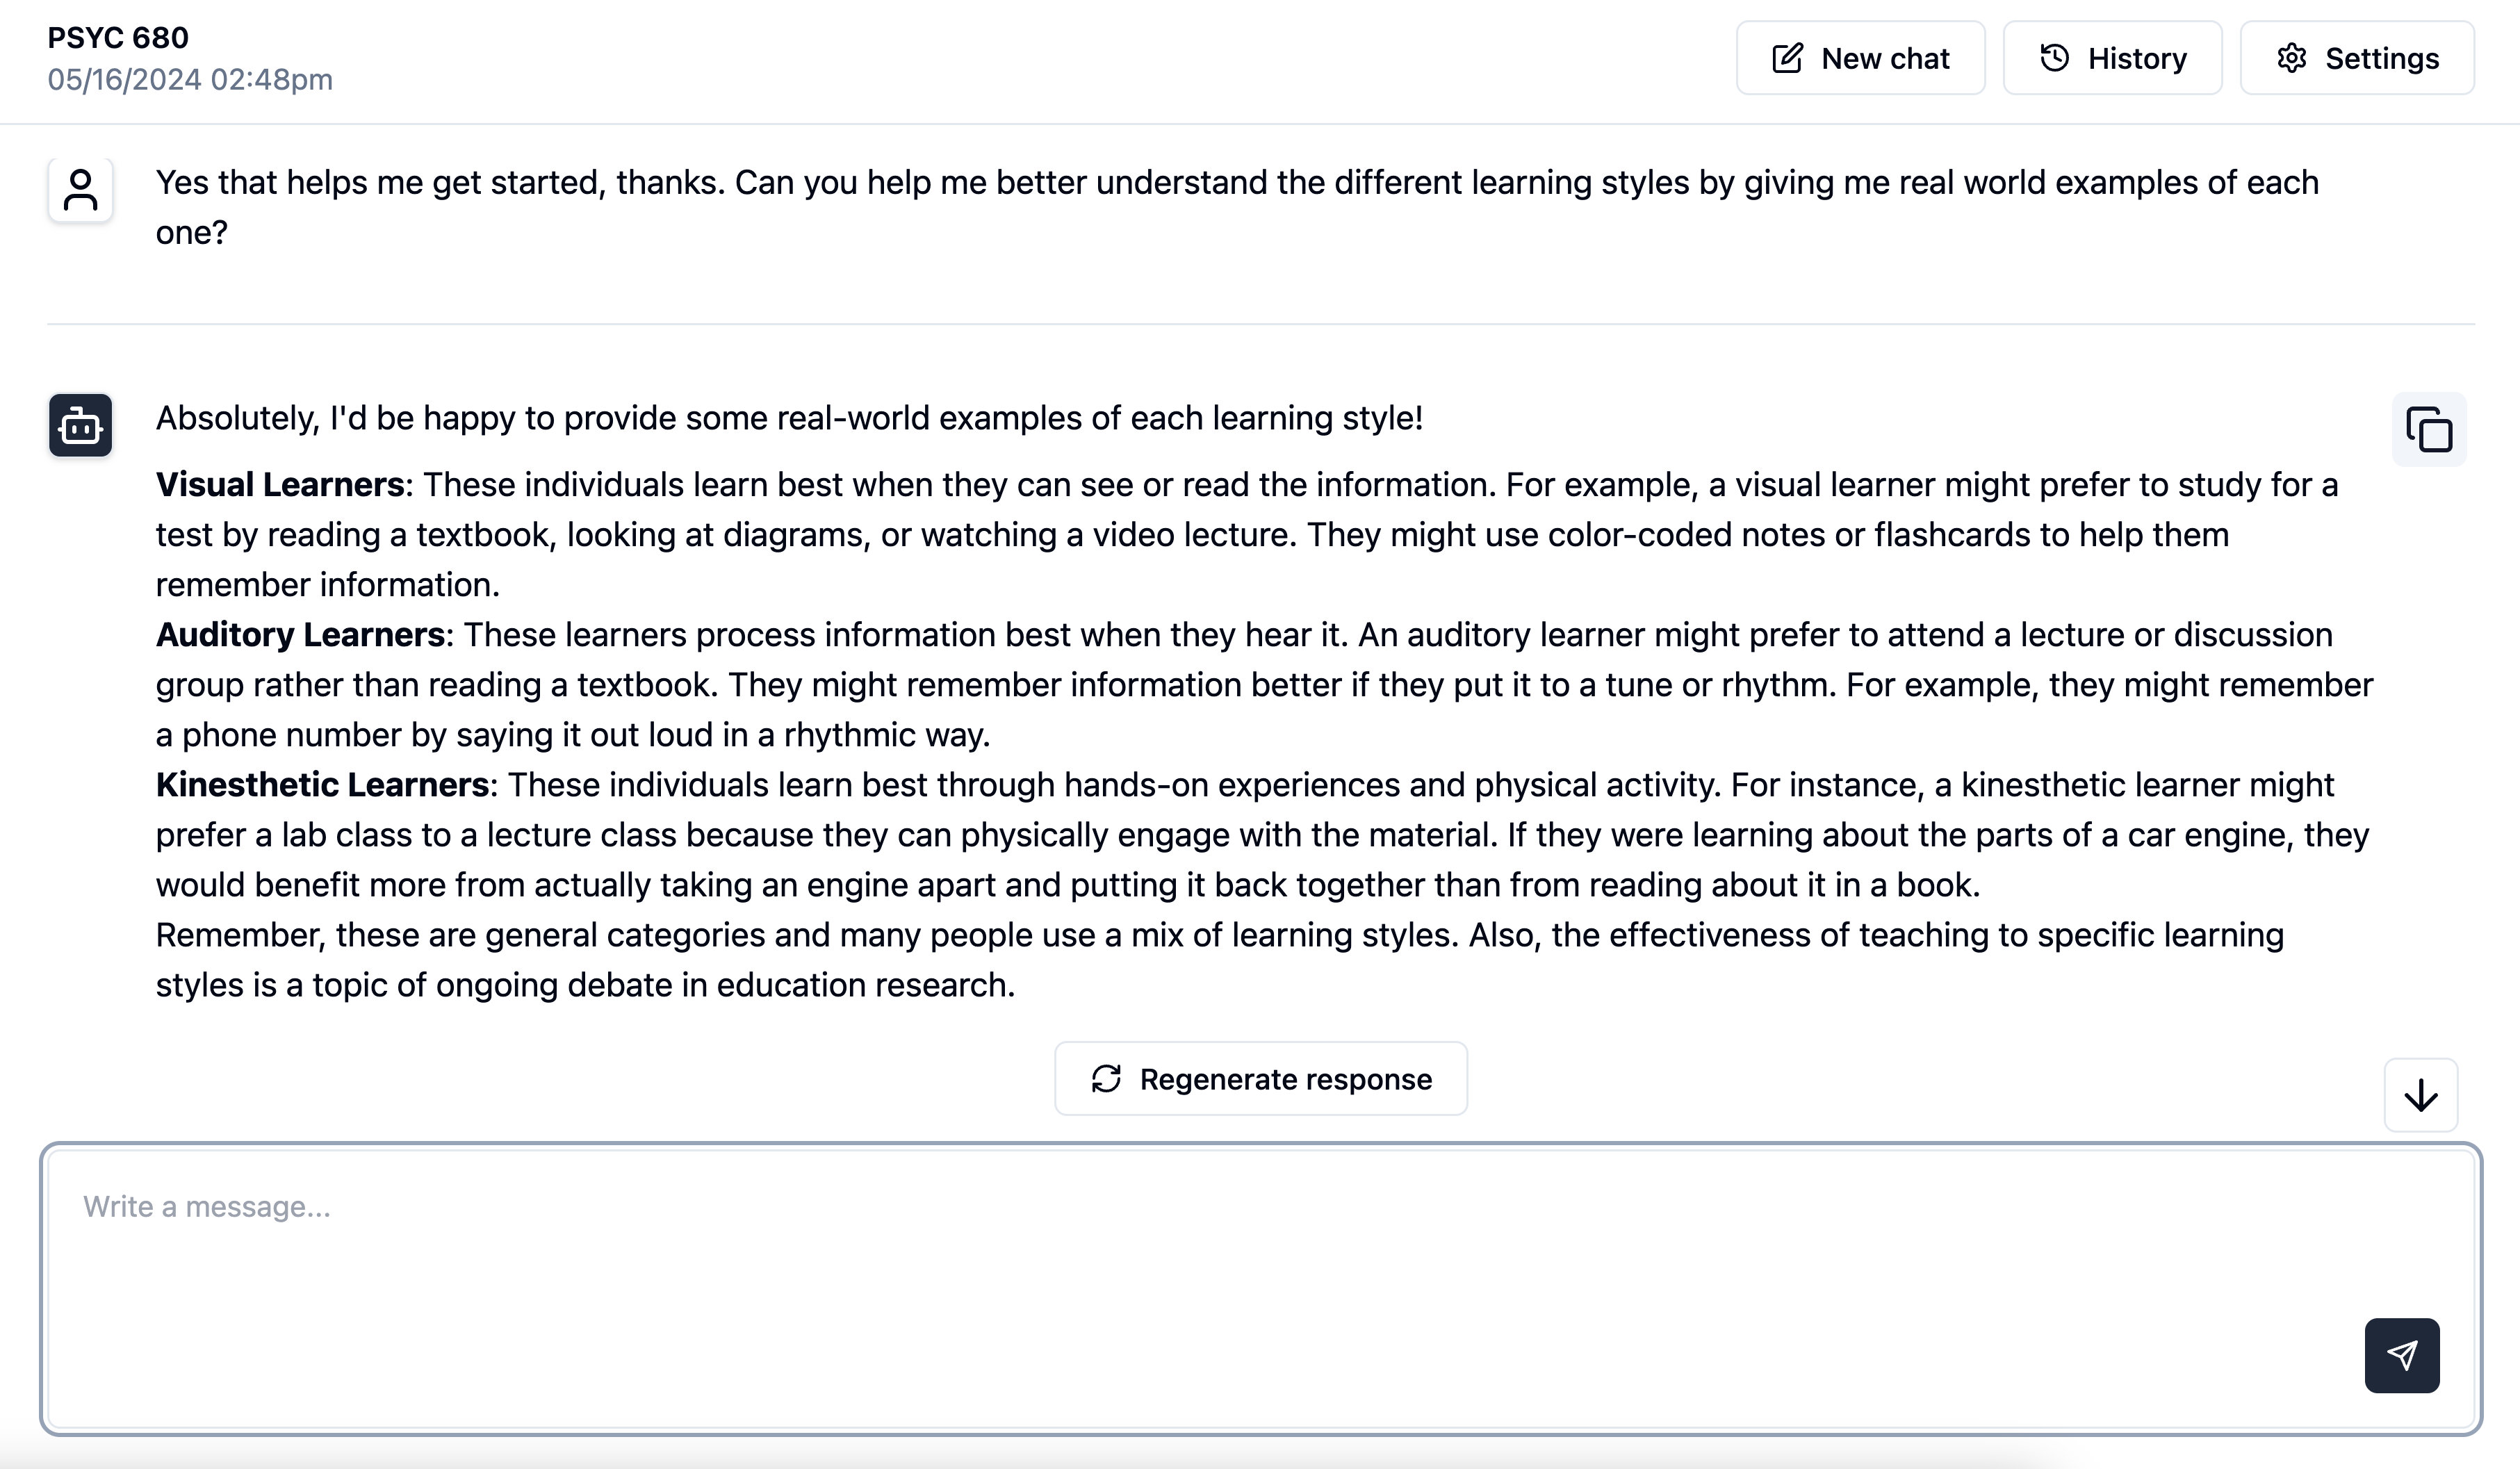Click the bold Visual Learners heading

280,485
